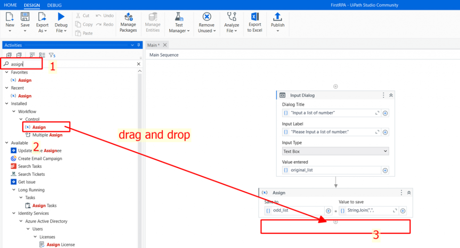
Task: Click Paste in the ribbon
Action: [84, 33]
